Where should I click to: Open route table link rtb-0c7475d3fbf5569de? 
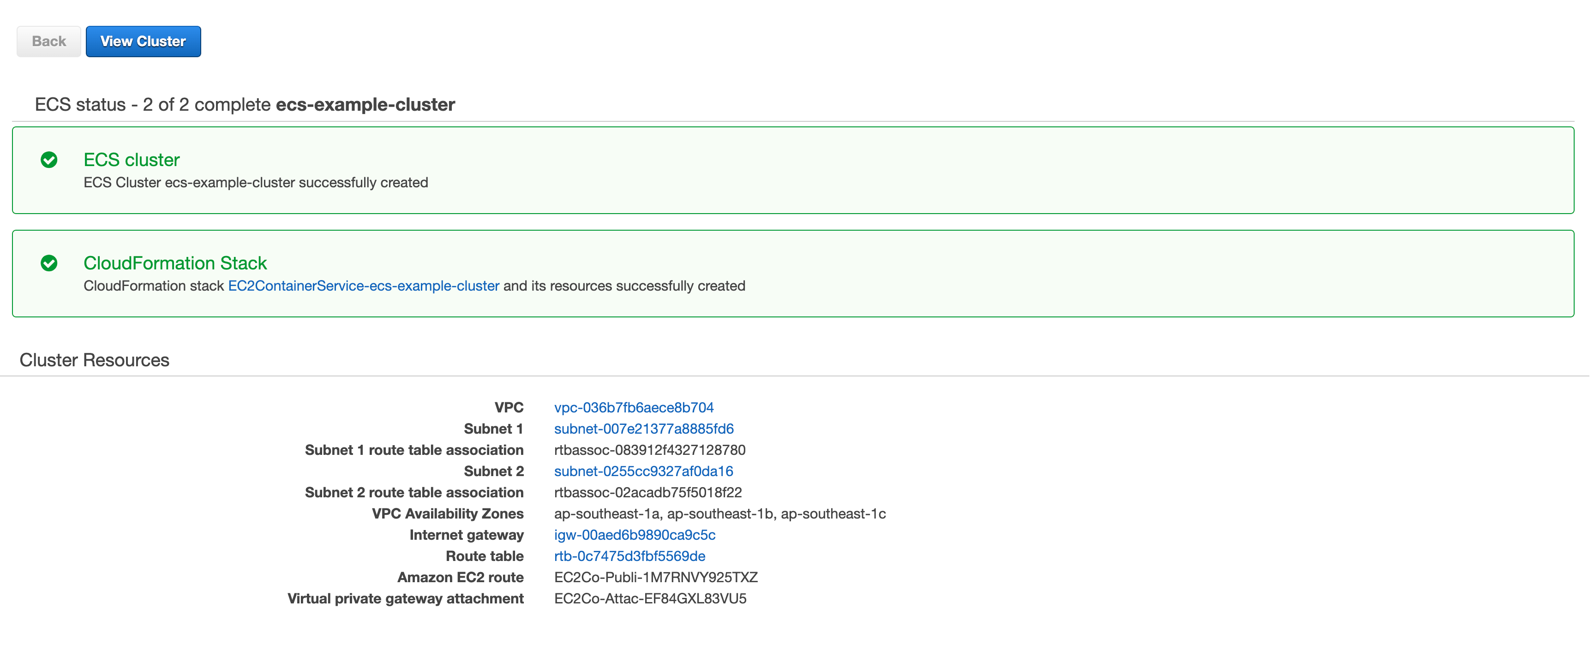pos(629,556)
